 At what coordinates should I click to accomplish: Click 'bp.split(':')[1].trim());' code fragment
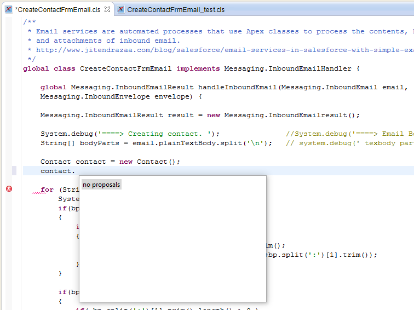323,255
